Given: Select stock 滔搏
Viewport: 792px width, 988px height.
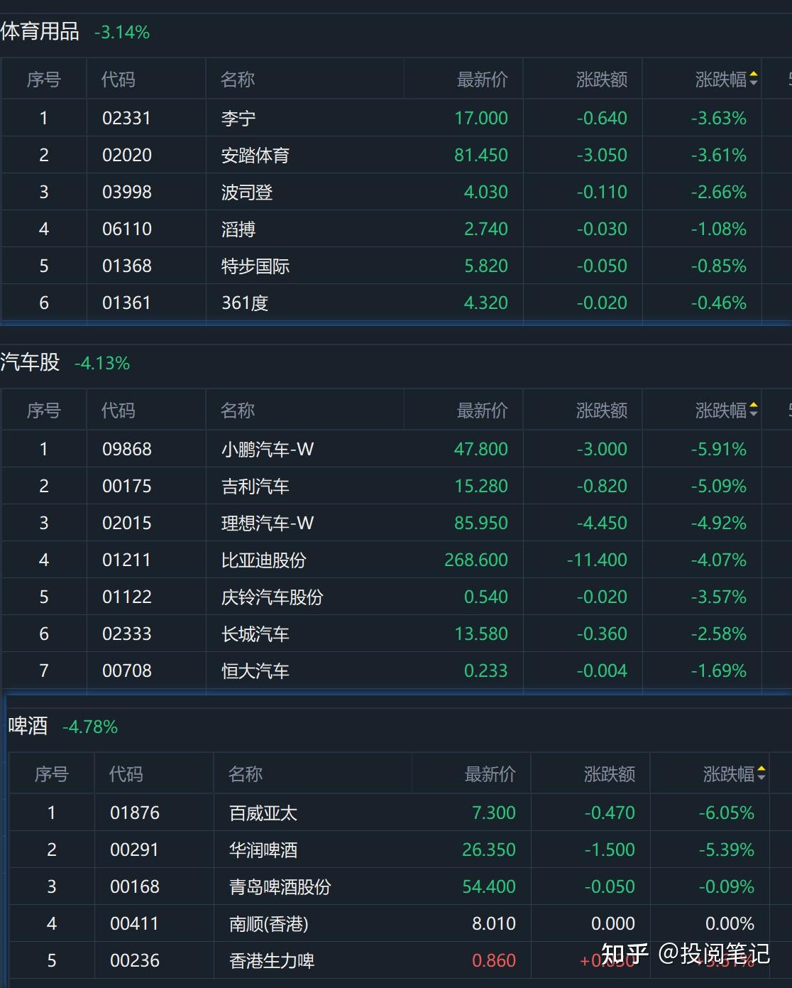Looking at the screenshot, I should point(238,229).
